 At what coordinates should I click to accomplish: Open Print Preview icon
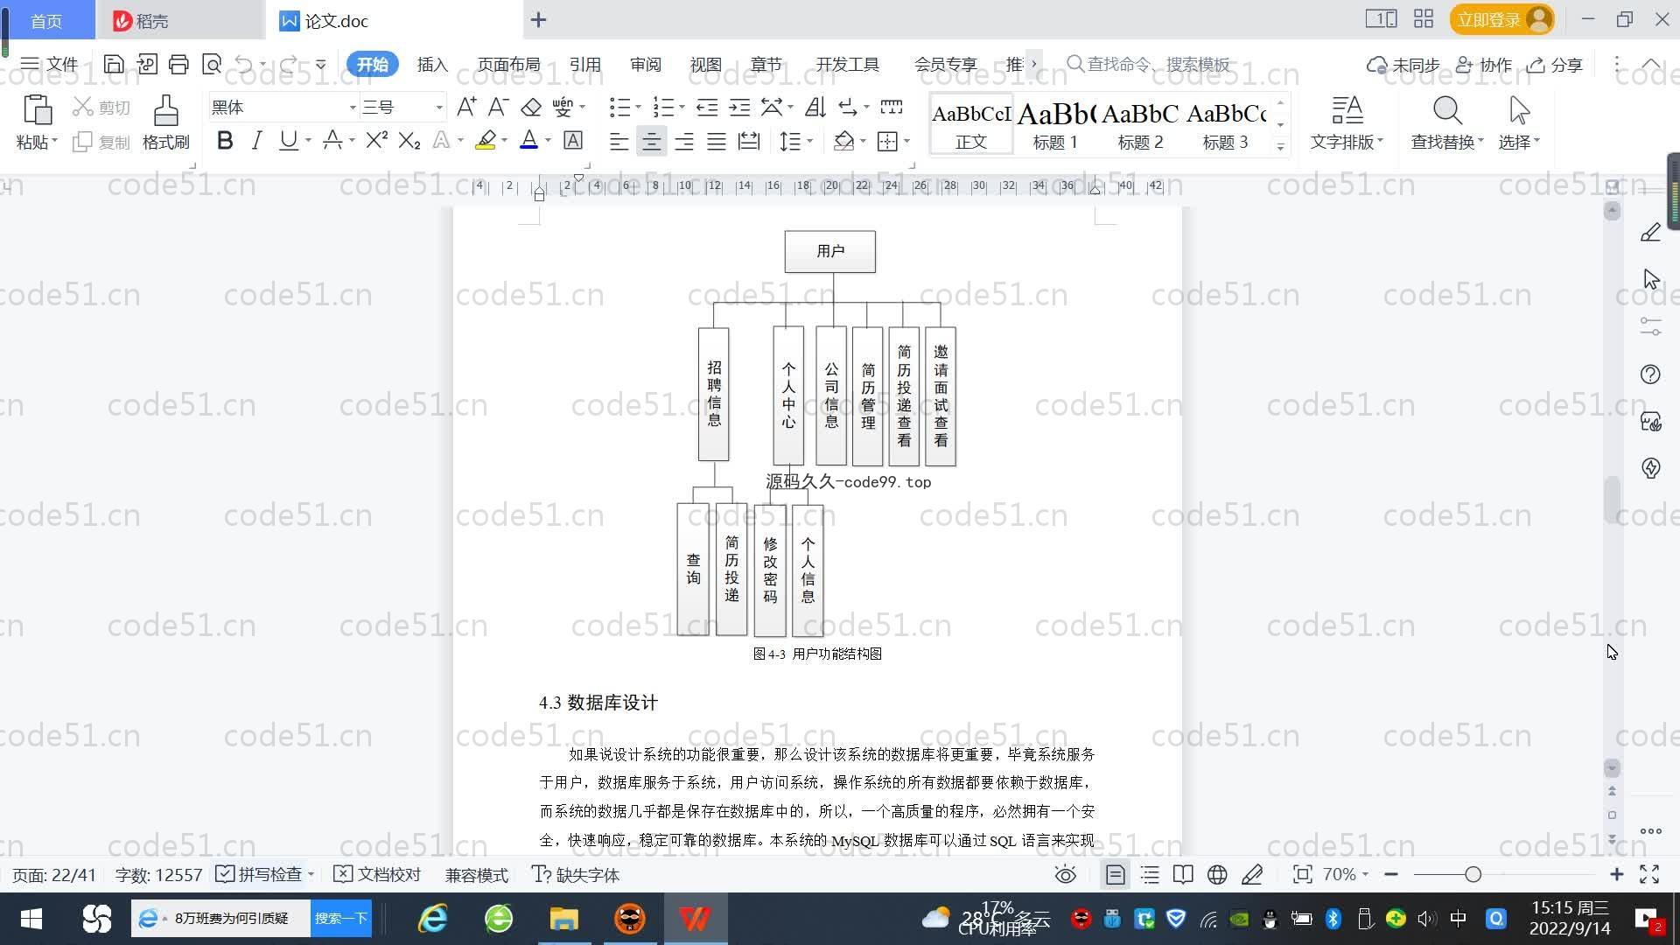(x=211, y=64)
